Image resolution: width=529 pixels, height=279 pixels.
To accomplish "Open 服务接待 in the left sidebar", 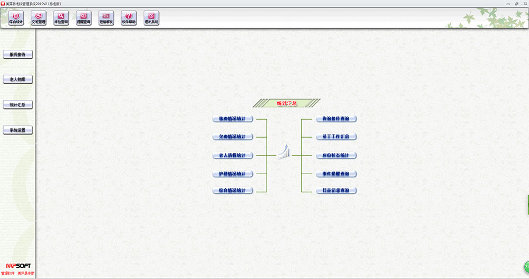I will pos(17,55).
